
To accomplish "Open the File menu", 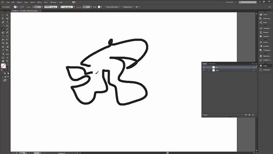I will click(x=8, y=2).
